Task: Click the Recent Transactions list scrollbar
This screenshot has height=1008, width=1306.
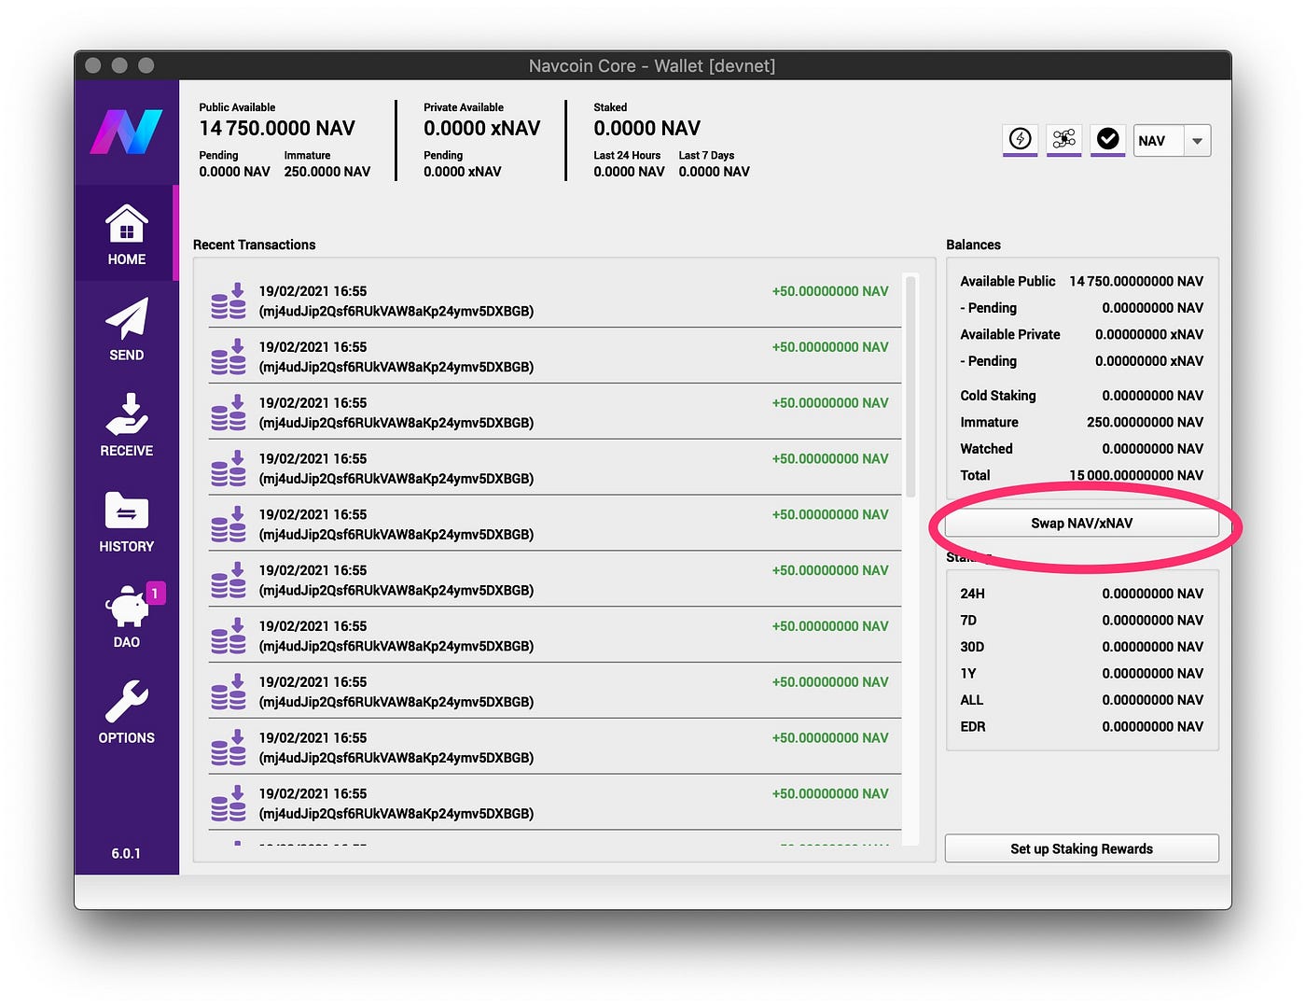Action: pos(910,385)
